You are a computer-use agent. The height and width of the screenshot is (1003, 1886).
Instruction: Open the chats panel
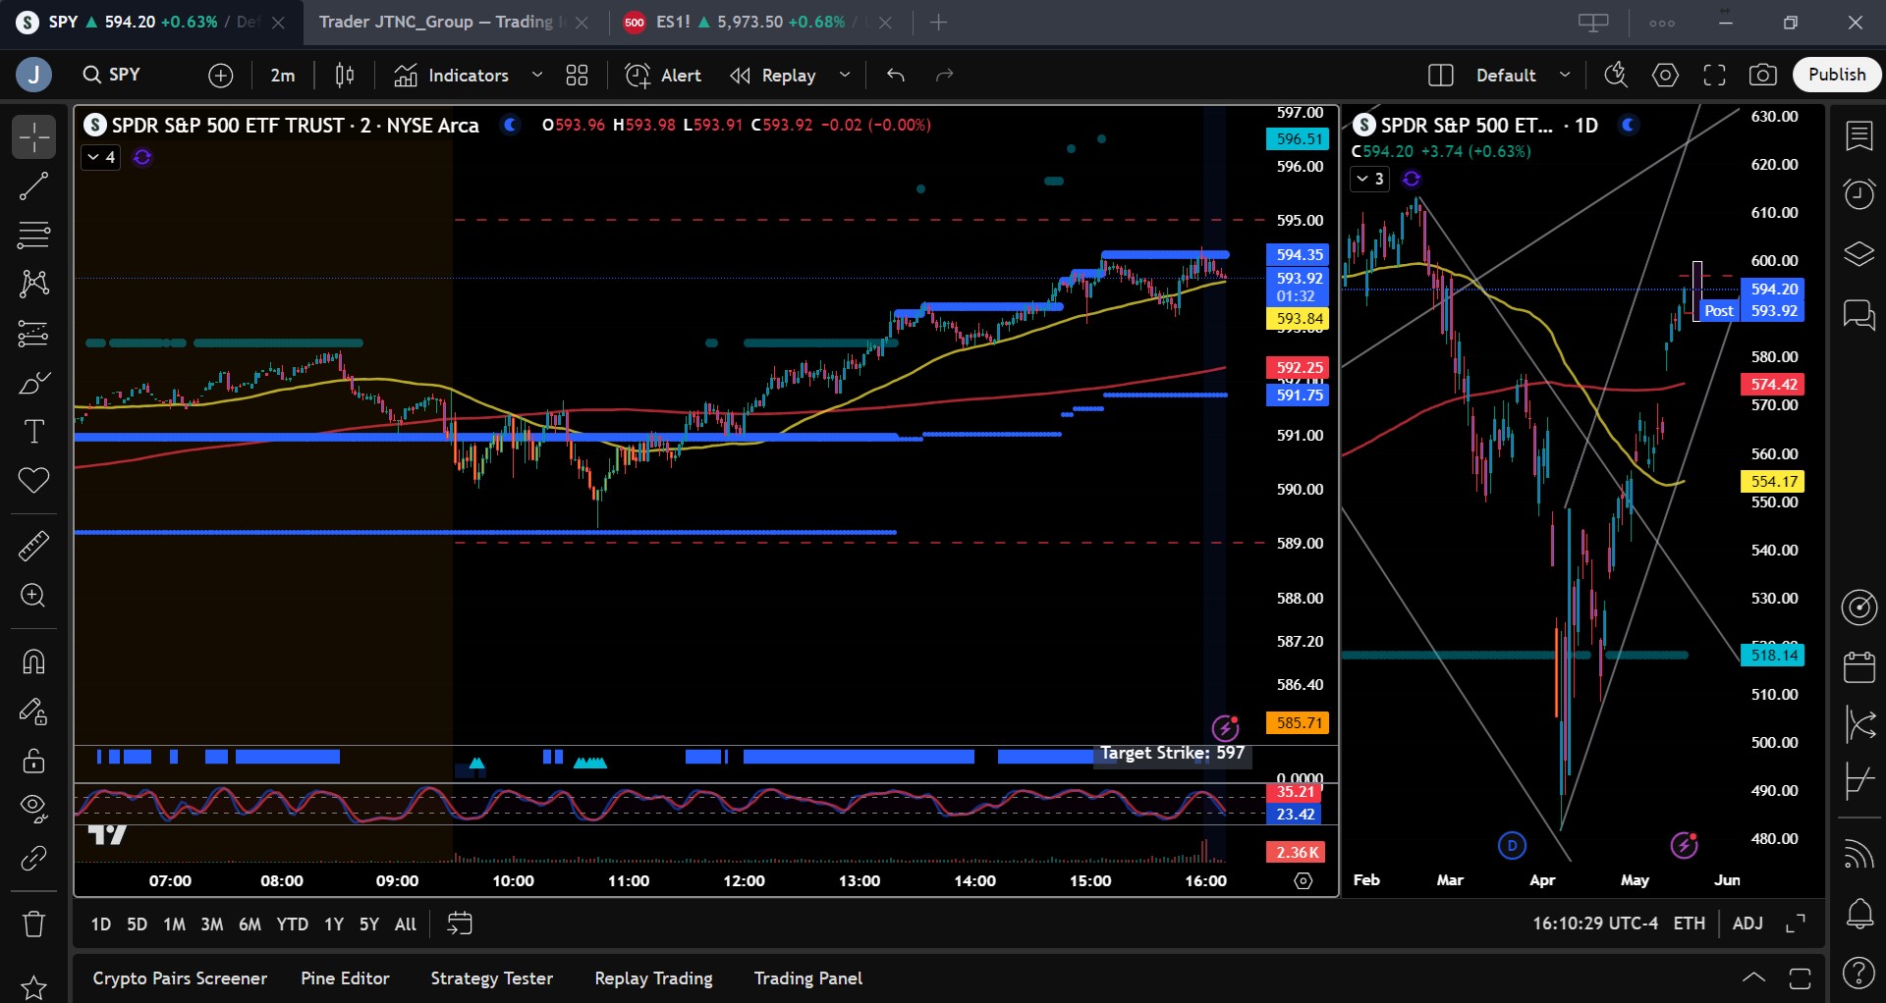[x=1858, y=314]
